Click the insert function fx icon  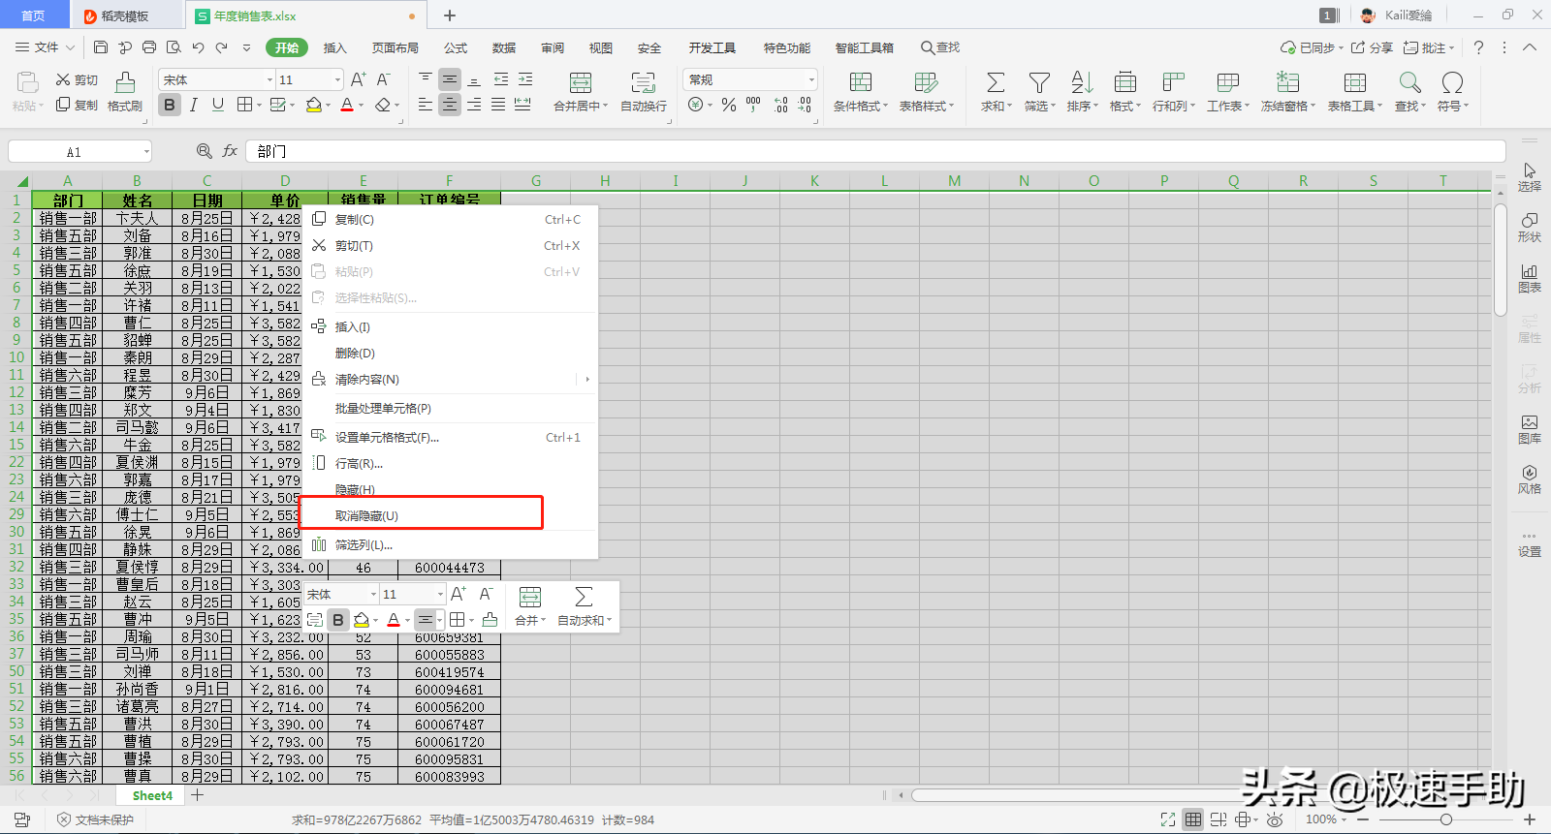click(230, 151)
